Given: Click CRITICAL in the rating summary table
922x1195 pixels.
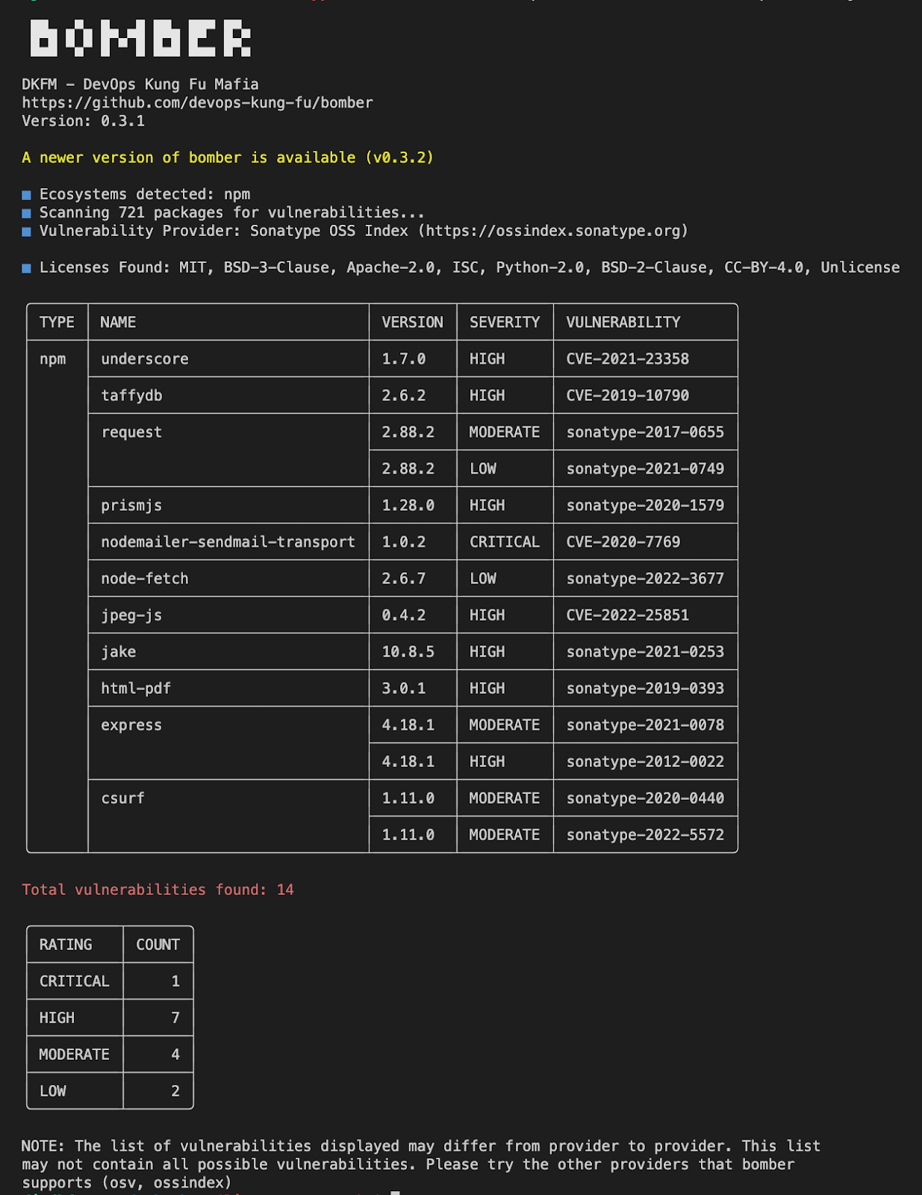Looking at the screenshot, I should click(74, 981).
